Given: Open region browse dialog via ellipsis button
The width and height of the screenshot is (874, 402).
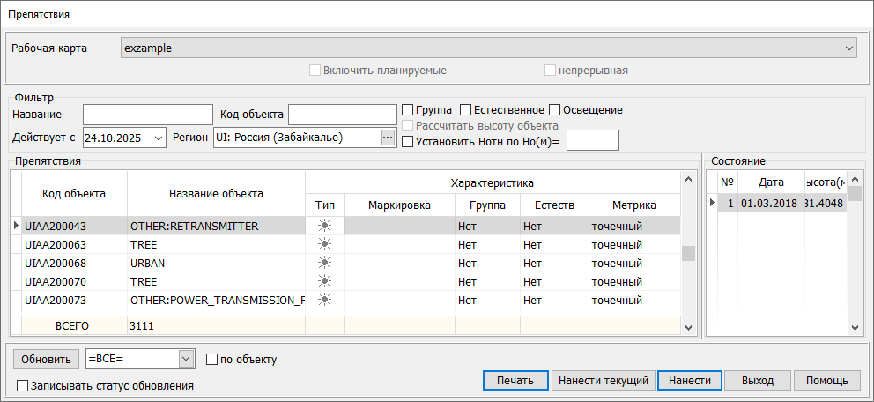Looking at the screenshot, I should pyautogui.click(x=388, y=137).
